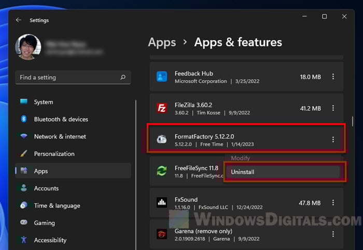Click the Accessibility figure icon
The height and width of the screenshot is (250, 363).
tap(24, 240)
